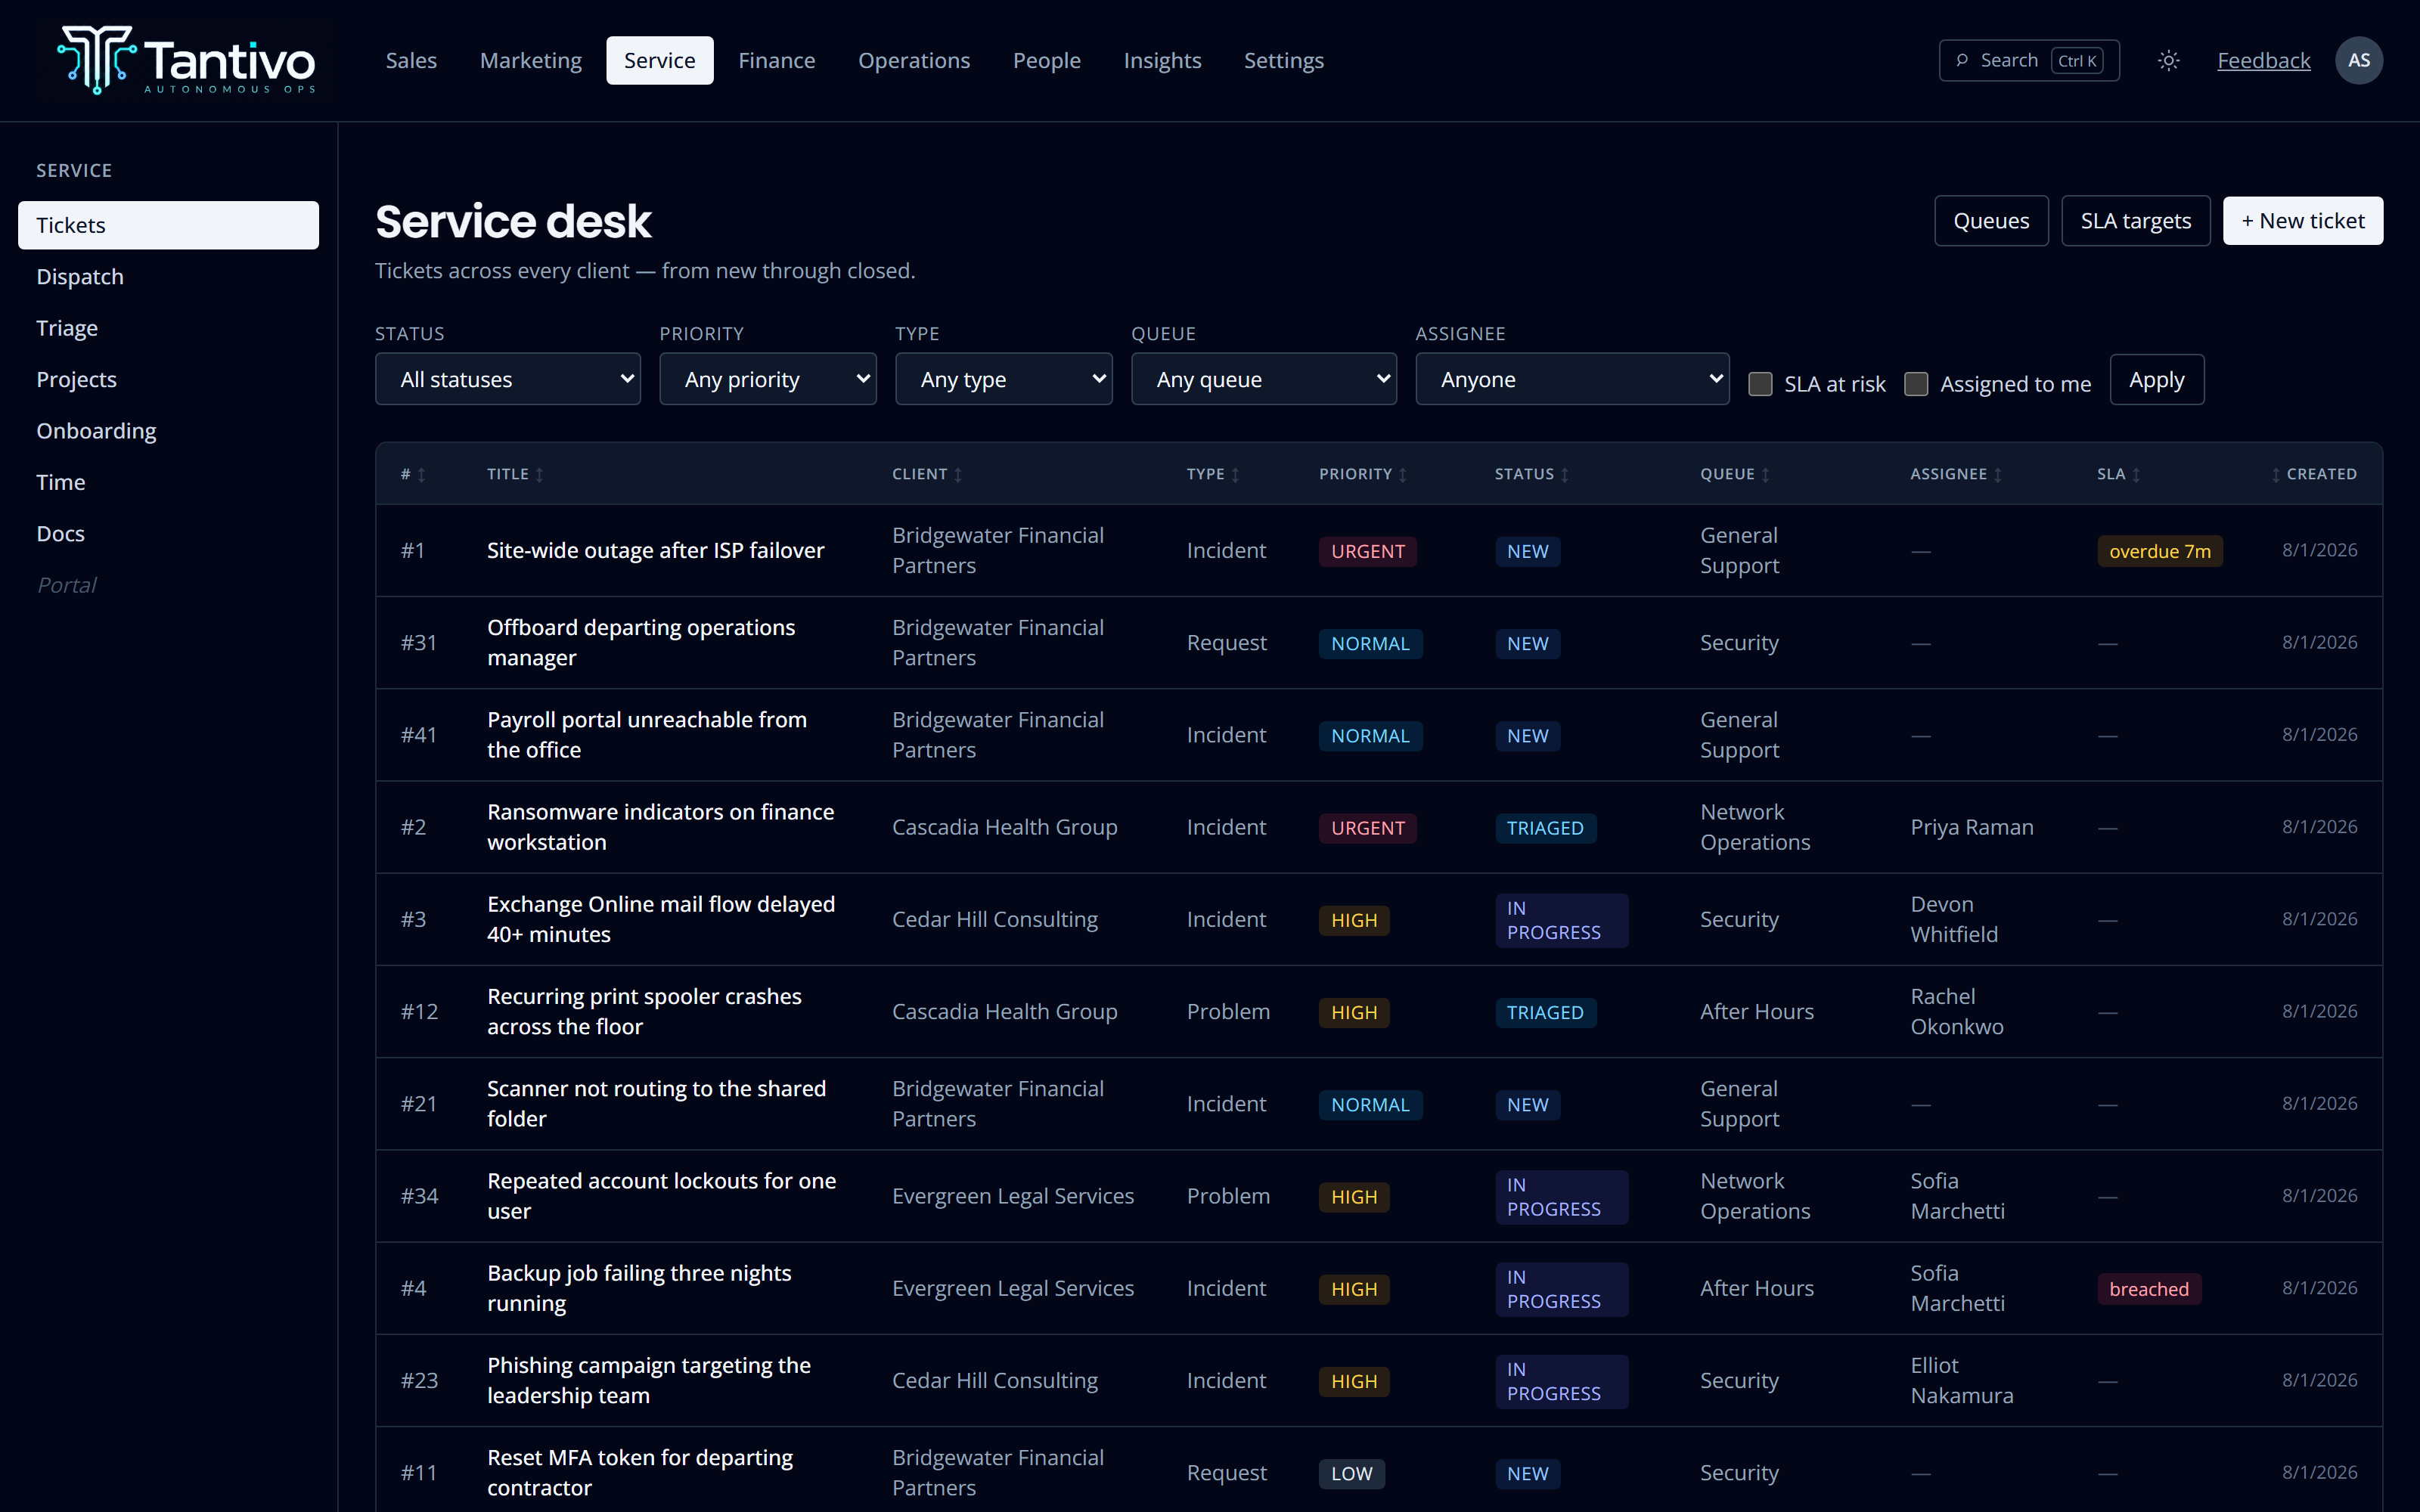This screenshot has width=2420, height=1512.
Task: Open ticket Exchange Online mail flow delayed
Action: pos(661,919)
